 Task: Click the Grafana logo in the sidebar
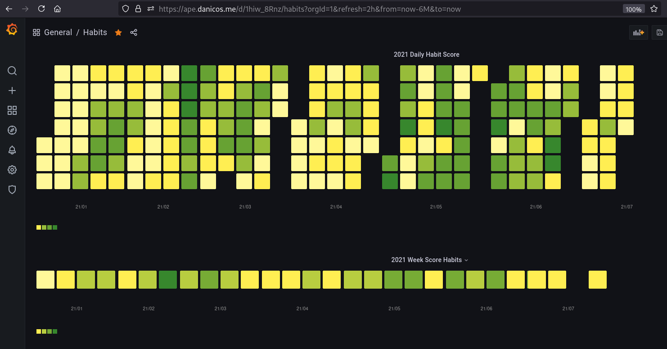point(12,30)
